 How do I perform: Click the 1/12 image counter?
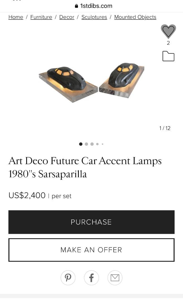[165, 128]
